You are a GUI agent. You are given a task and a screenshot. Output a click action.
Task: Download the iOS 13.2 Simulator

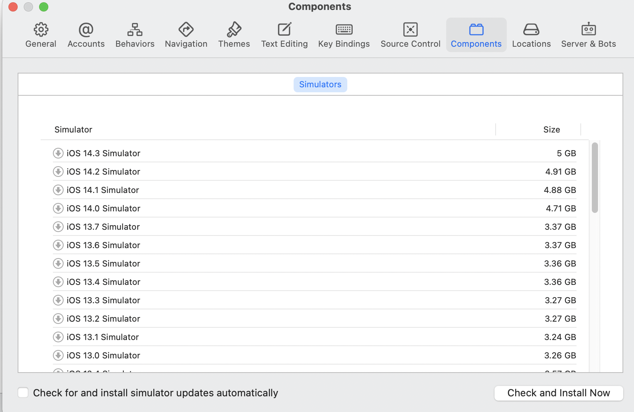[58, 319]
